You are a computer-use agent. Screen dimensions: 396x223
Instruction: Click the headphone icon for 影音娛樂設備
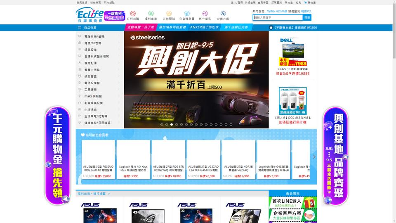pos(80,103)
